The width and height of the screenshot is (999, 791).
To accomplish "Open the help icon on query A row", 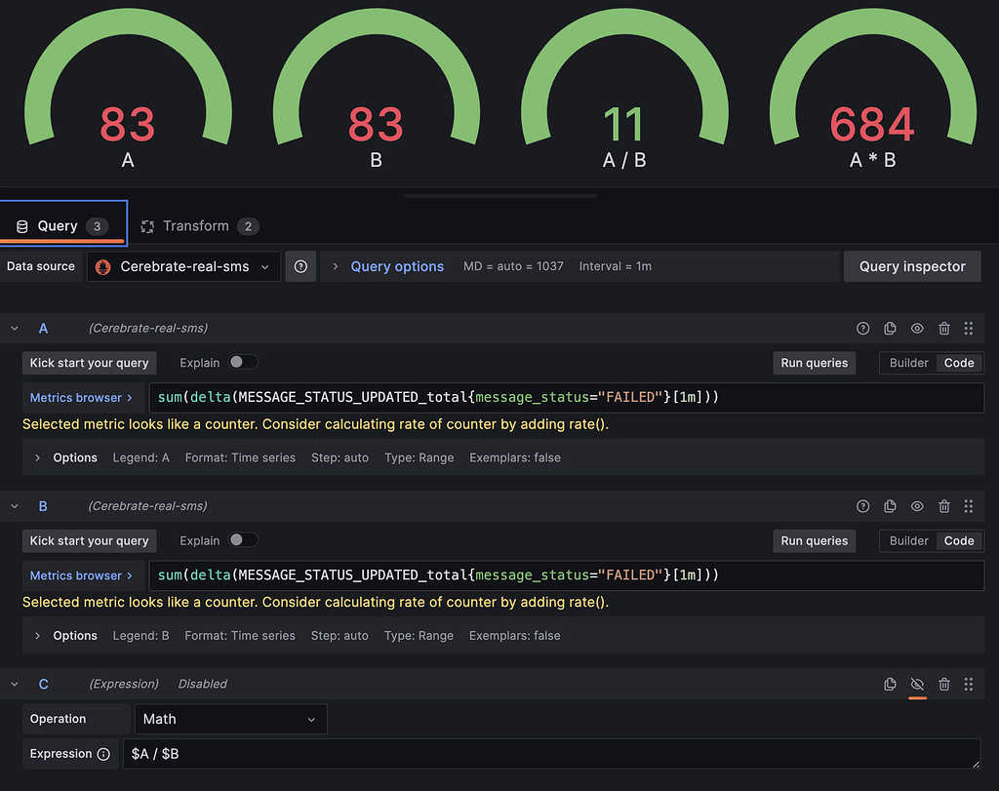I will [x=862, y=329].
